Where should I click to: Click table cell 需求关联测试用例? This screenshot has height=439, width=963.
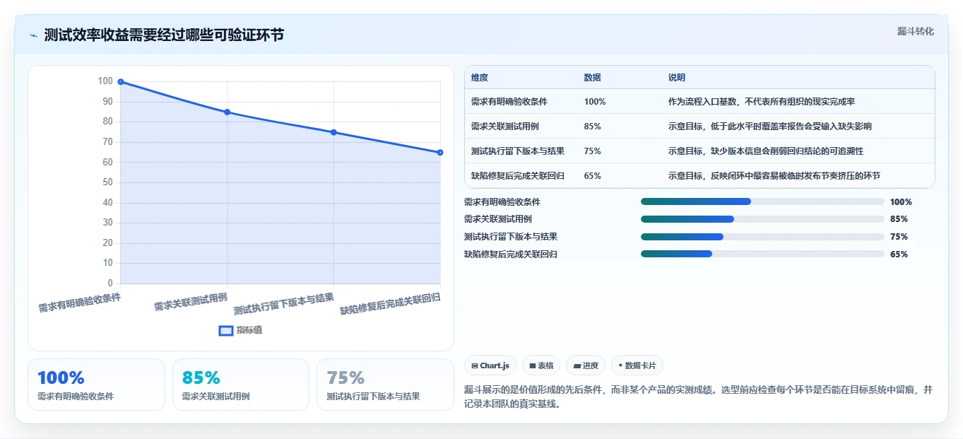click(x=505, y=127)
